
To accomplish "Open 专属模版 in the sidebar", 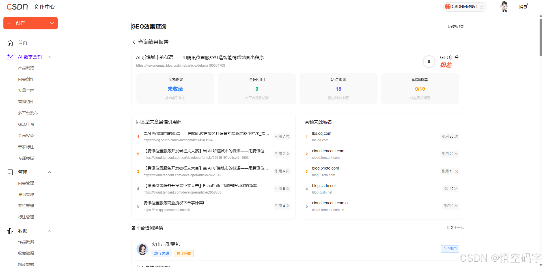I will 26,158.
